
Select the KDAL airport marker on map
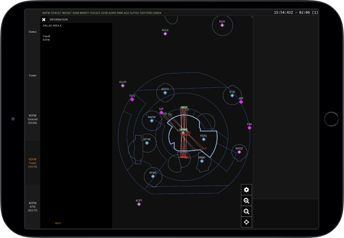204,139
